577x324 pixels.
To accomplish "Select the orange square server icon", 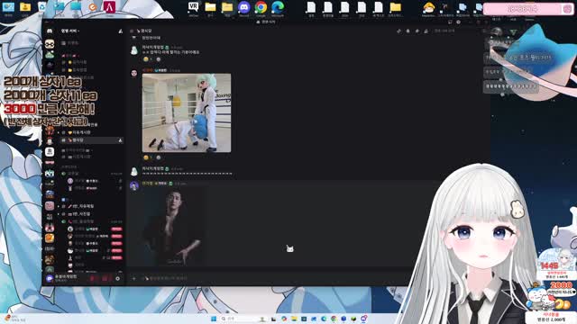I will 50,238.
